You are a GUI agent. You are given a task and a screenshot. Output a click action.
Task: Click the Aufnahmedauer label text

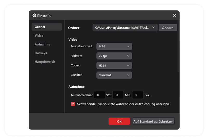[82, 95]
